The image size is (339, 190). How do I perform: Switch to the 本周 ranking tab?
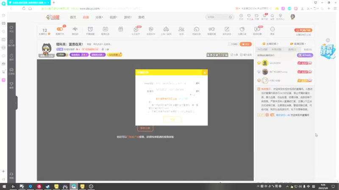pos(276,49)
